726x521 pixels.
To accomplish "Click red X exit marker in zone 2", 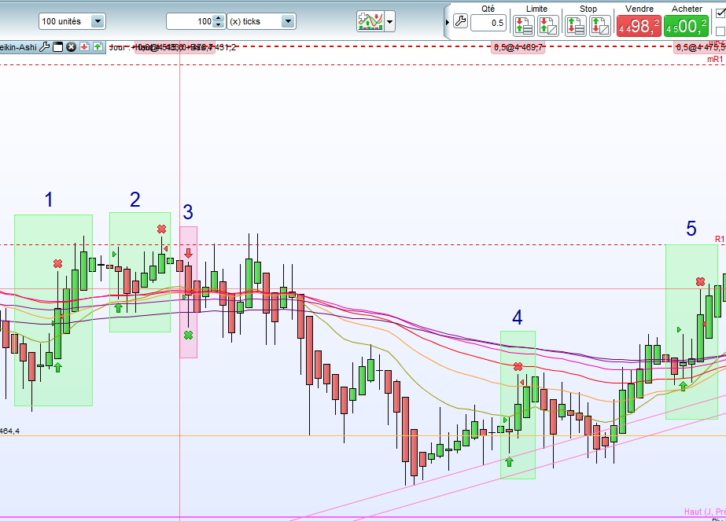I will point(161,229).
